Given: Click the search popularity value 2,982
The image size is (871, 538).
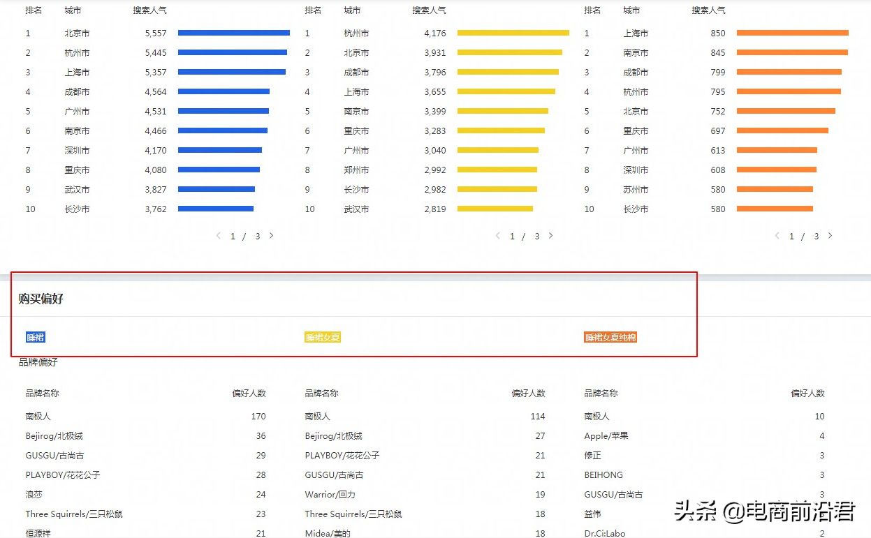Looking at the screenshot, I should coord(435,190).
